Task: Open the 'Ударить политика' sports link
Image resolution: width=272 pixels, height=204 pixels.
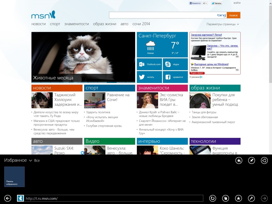Action: (x=98, y=112)
